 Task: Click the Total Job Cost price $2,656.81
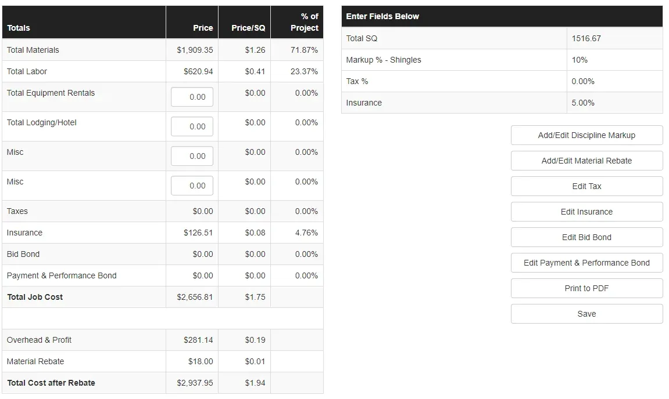(x=195, y=297)
